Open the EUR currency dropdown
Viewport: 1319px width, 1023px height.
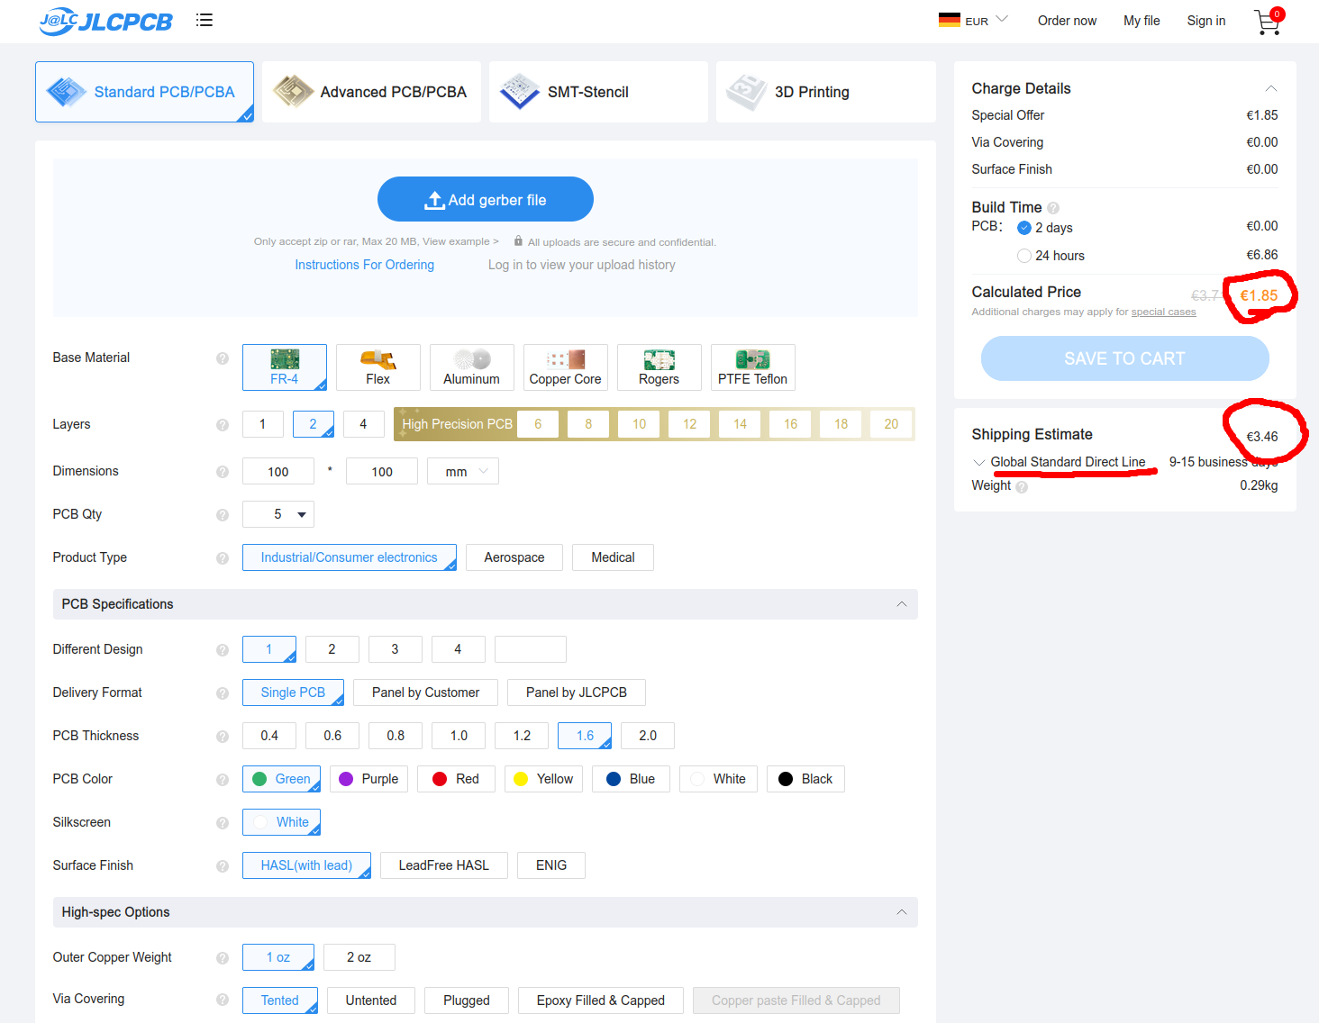click(974, 20)
